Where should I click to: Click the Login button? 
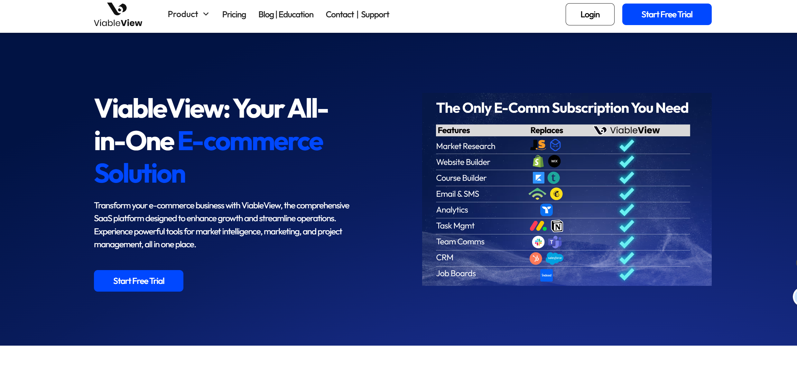click(590, 14)
